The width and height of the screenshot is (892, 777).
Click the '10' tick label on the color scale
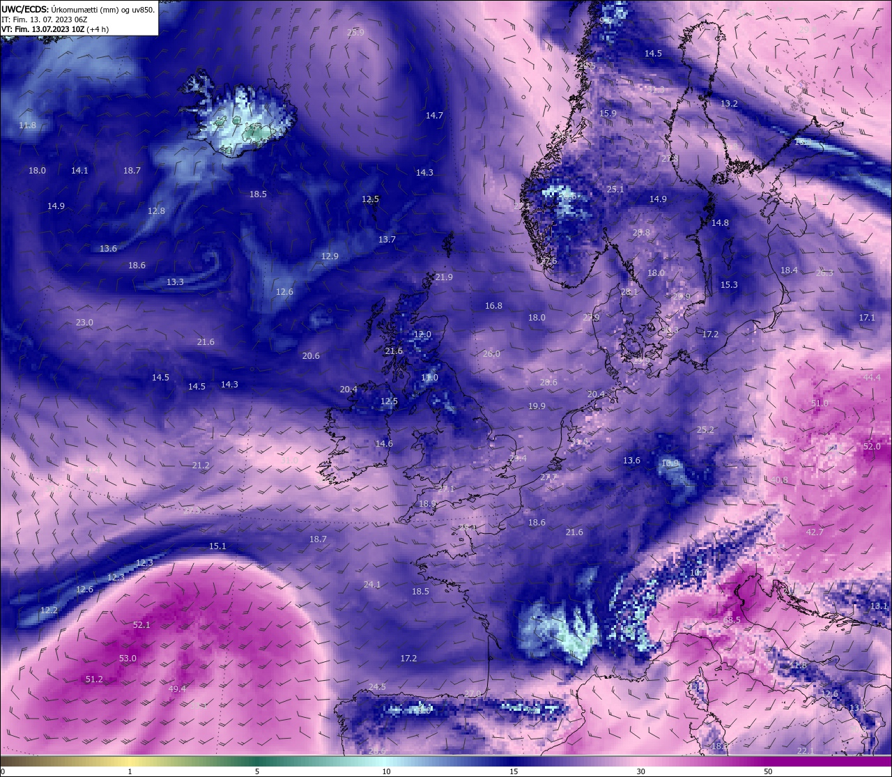(385, 771)
